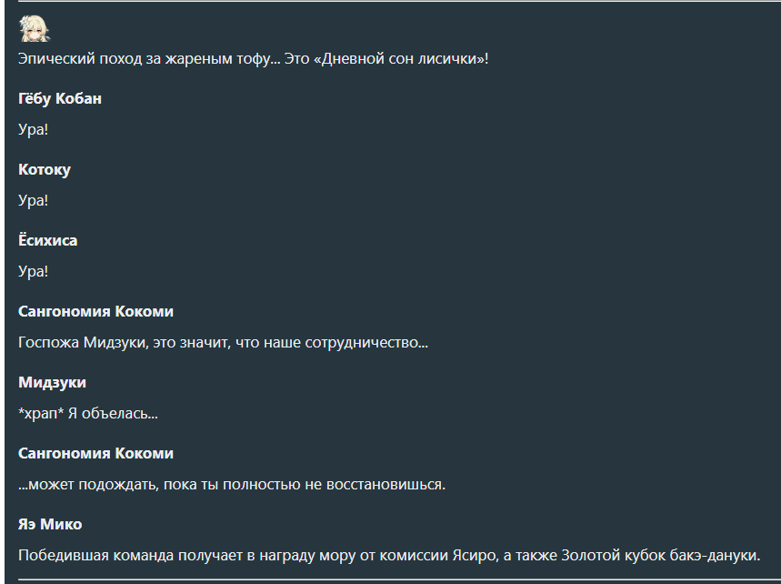Click the Яэ Мико speaker name
This screenshot has height=584, width=781.
point(50,524)
